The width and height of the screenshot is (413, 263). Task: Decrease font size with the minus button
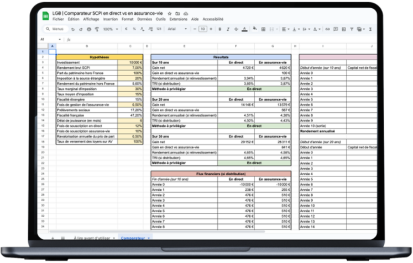195,29
